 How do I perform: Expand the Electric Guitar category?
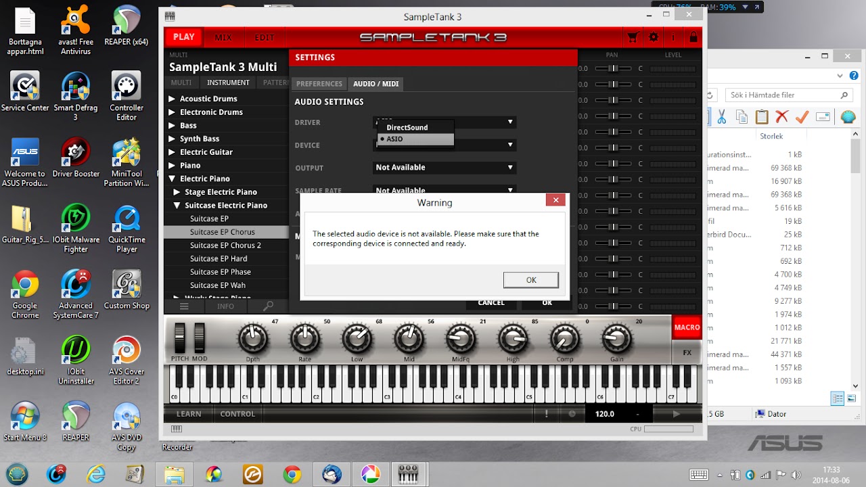[x=172, y=152]
